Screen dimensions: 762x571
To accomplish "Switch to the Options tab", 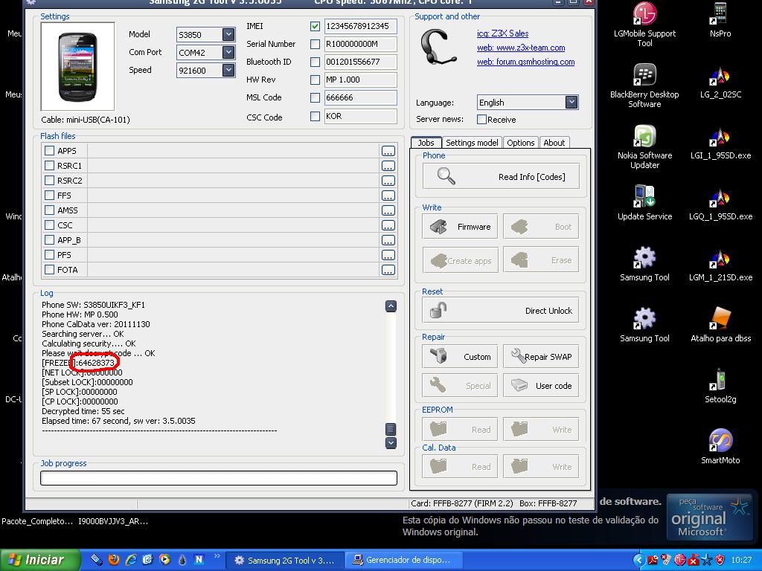I will click(x=520, y=143).
